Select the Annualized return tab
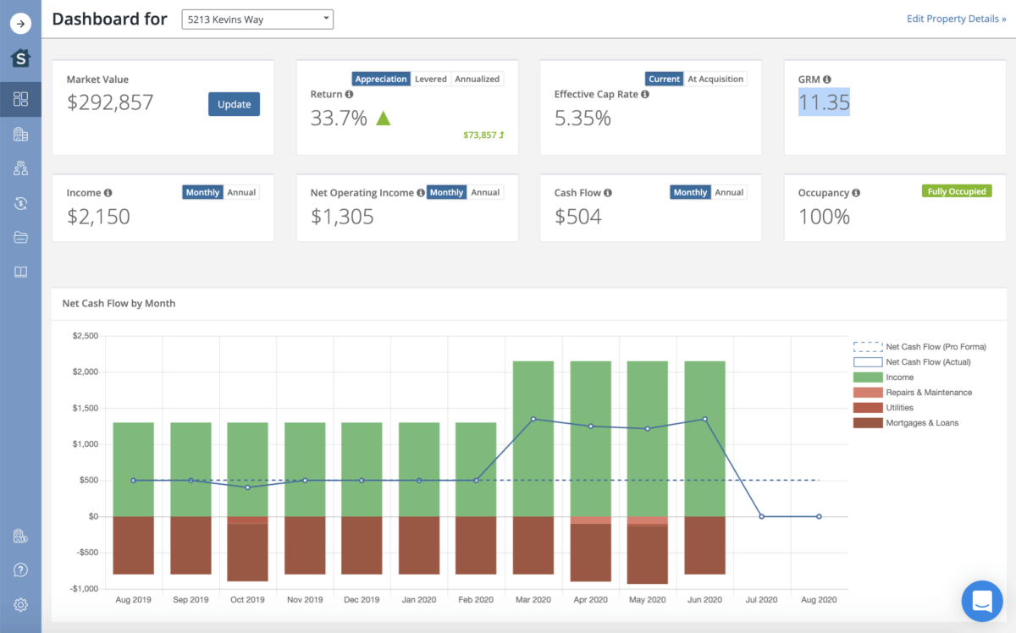This screenshot has height=633, width=1016. pos(477,80)
